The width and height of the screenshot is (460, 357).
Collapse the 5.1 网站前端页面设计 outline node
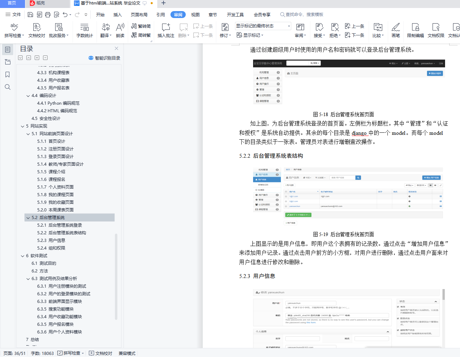point(28,134)
